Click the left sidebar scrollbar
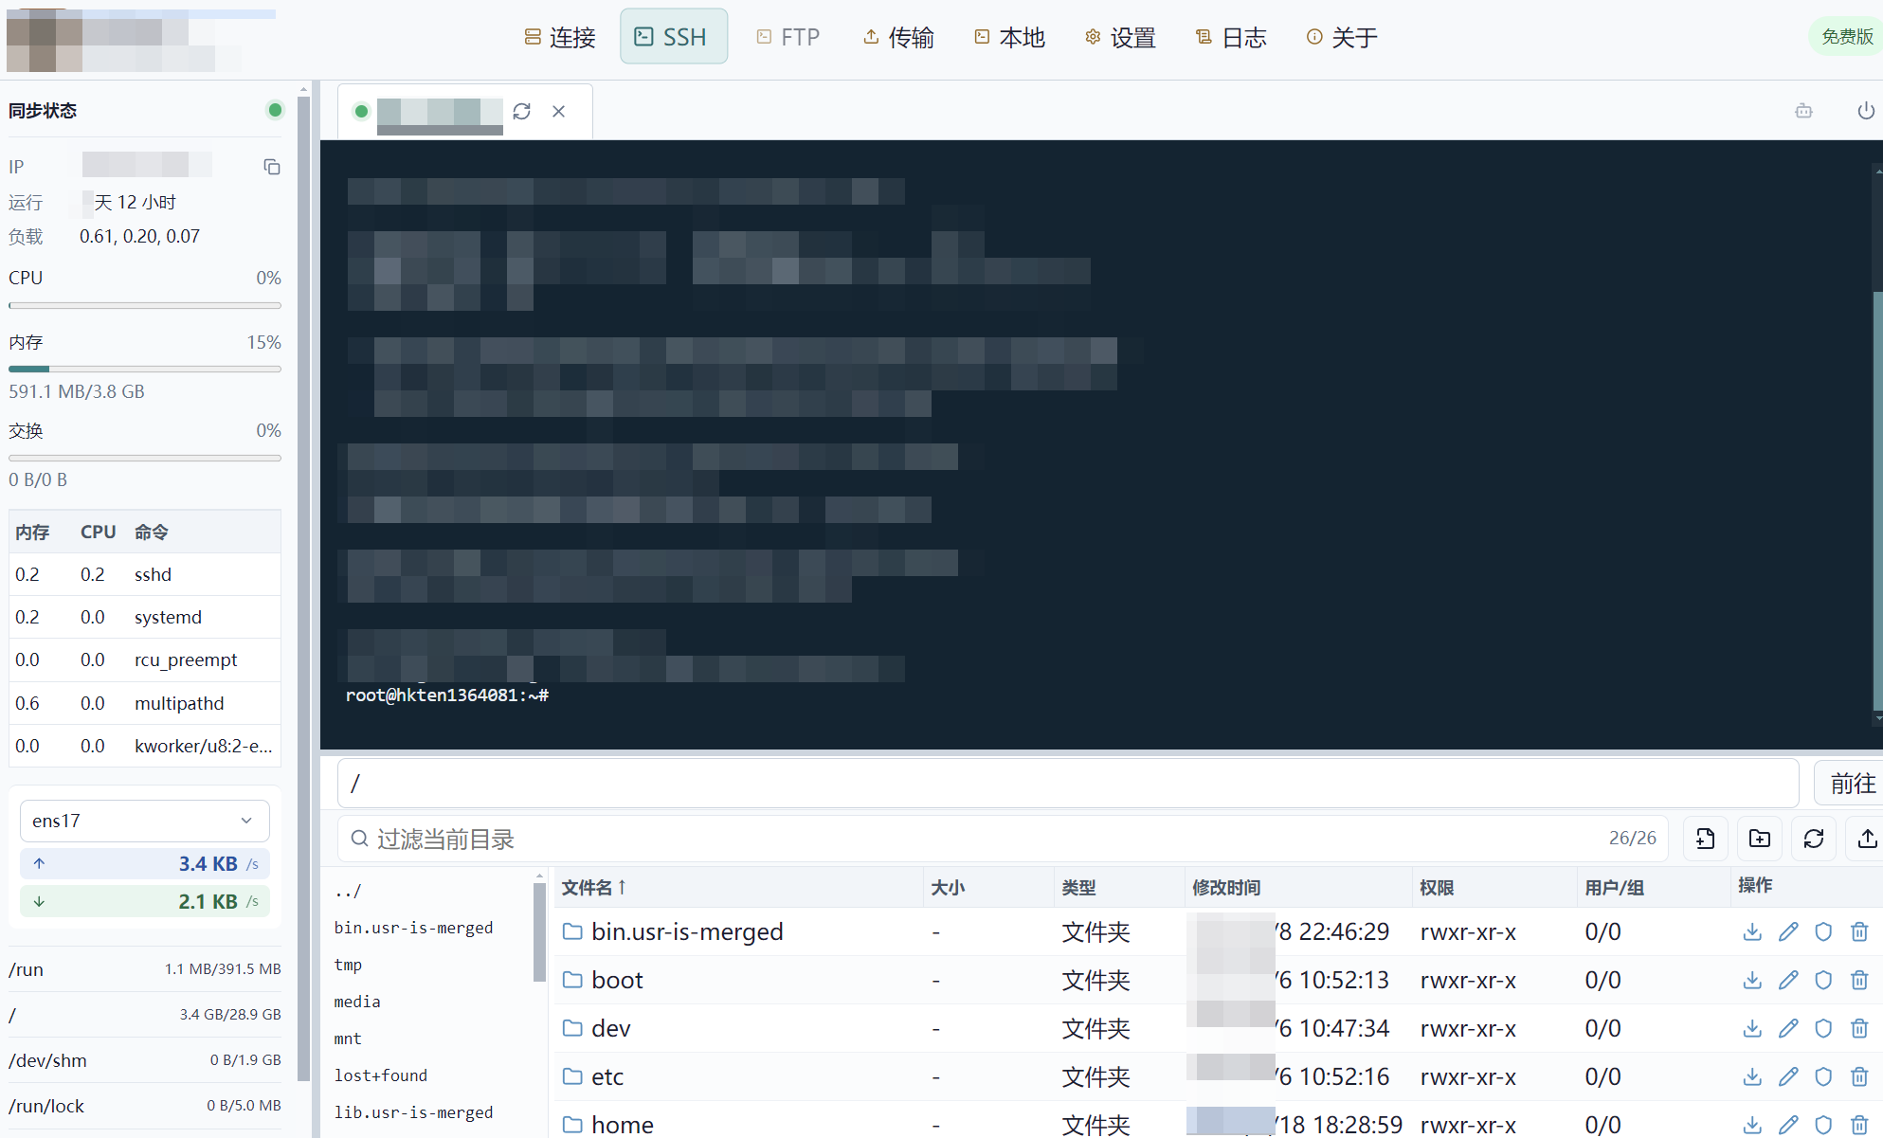The width and height of the screenshot is (1883, 1138). (x=303, y=587)
